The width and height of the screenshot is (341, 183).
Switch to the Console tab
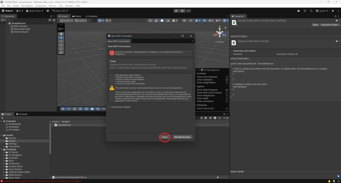(x=22, y=114)
